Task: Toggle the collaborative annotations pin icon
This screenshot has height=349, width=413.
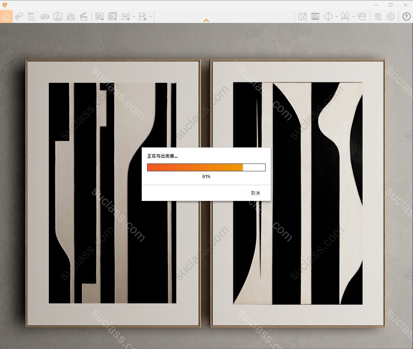Action: pyautogui.click(x=19, y=16)
